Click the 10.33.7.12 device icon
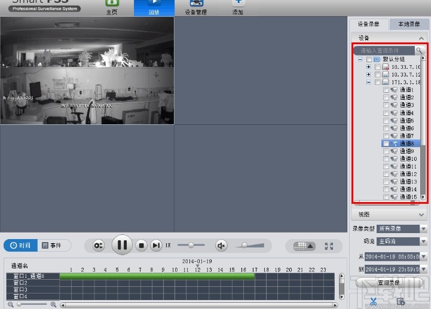431x309 pixels. 386,75
